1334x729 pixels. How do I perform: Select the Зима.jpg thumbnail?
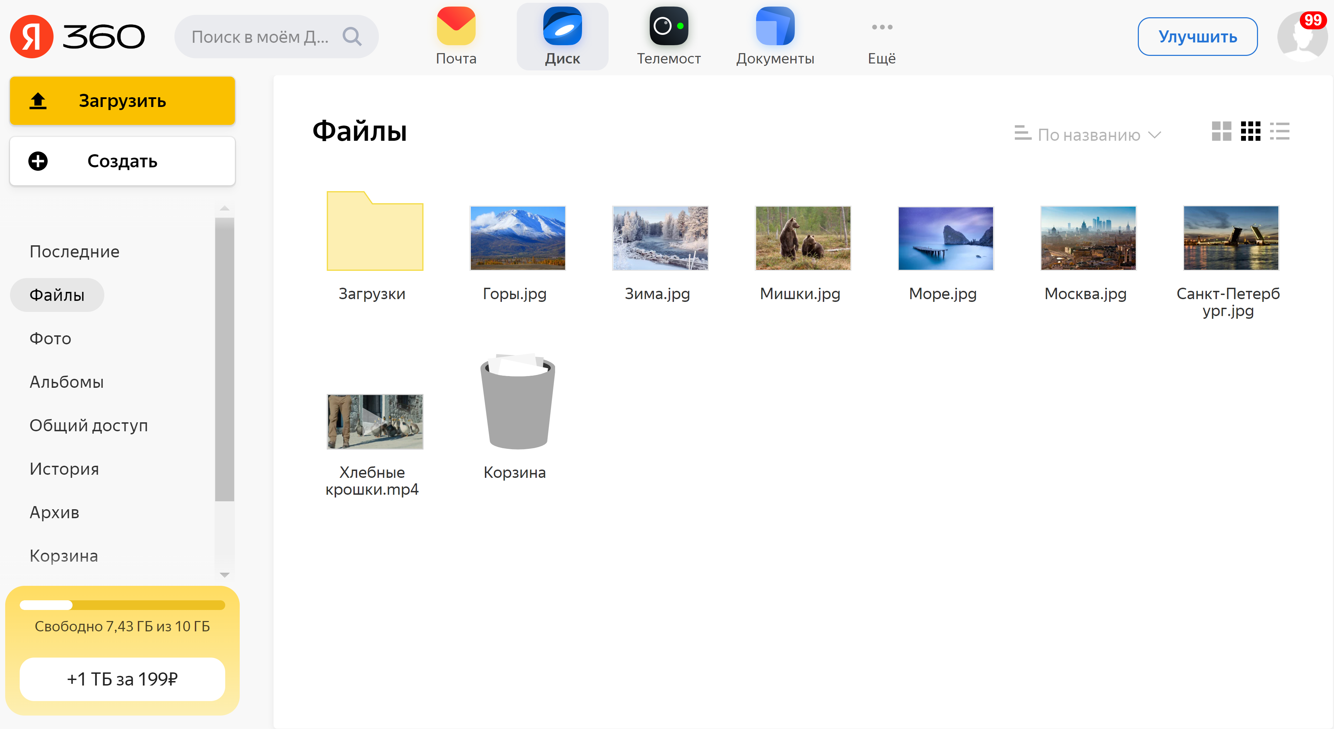pos(660,238)
